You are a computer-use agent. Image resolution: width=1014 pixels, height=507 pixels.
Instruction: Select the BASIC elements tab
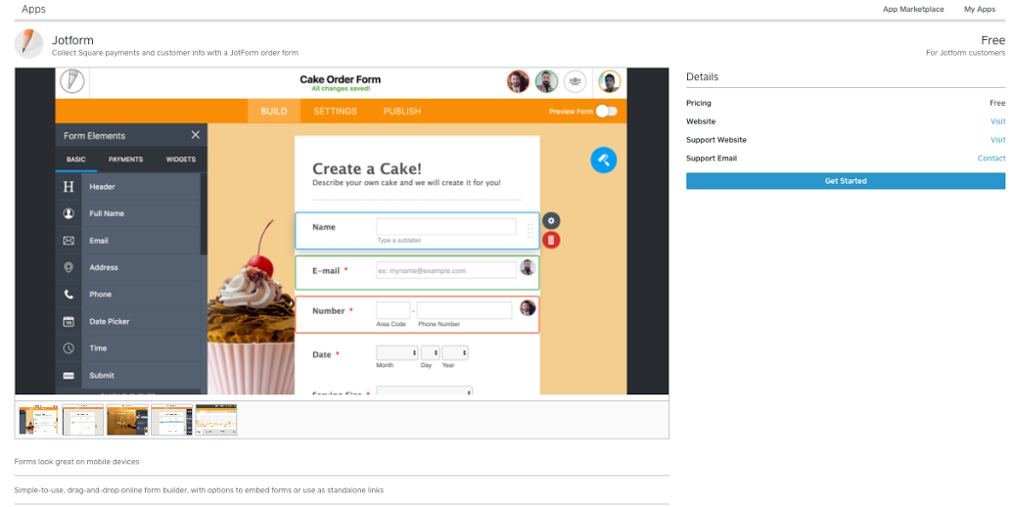point(76,160)
